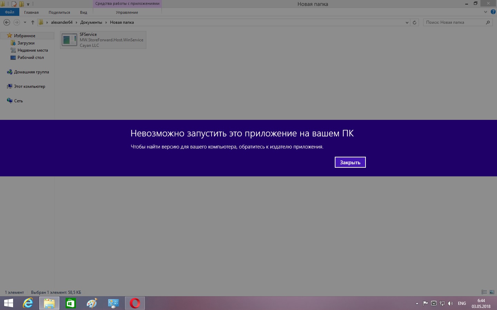Open the network tray icon
The width and height of the screenshot is (497, 310).
click(442, 303)
